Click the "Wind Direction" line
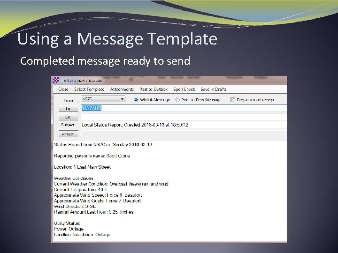 click(x=75, y=206)
